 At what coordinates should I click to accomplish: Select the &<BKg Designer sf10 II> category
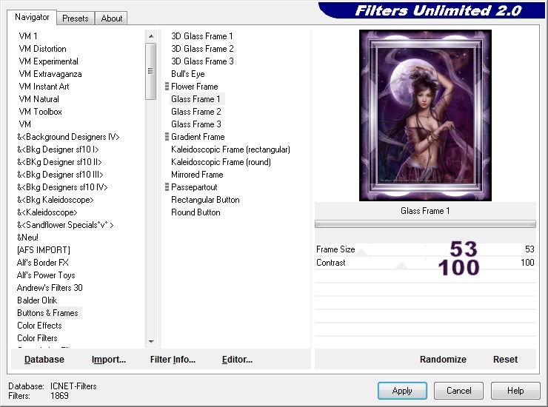coord(59,162)
